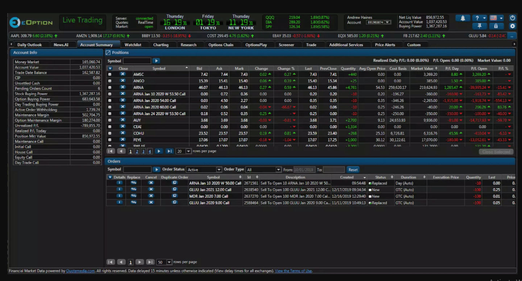Open the notifications bell icon
The height and width of the screenshot is (281, 522).
[463, 18]
